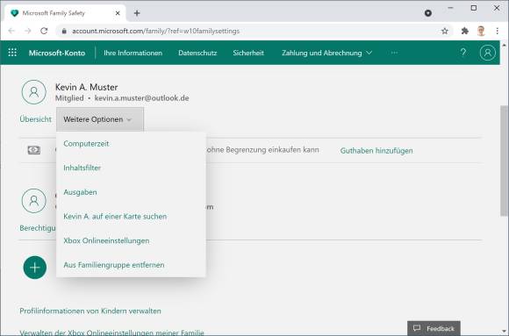Open the Microsoft app launcher grid
This screenshot has width=509, height=336.
click(x=12, y=53)
